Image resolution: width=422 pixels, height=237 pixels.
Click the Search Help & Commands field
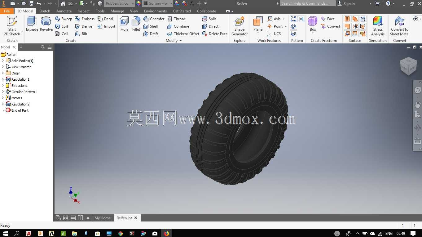pos(308,3)
